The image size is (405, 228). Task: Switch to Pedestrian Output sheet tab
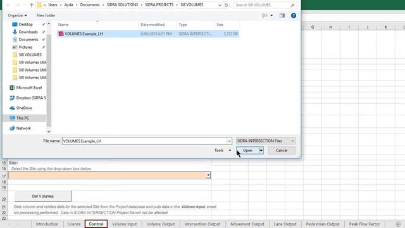click(x=323, y=224)
